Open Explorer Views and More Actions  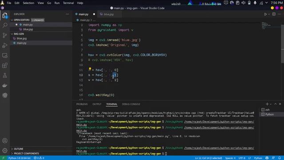67,14
